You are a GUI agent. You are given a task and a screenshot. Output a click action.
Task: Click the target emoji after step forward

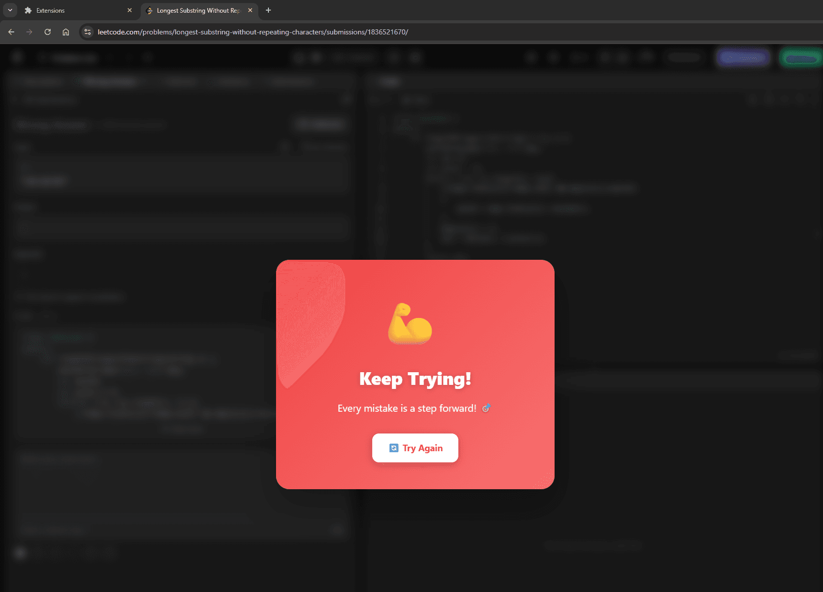(x=486, y=408)
